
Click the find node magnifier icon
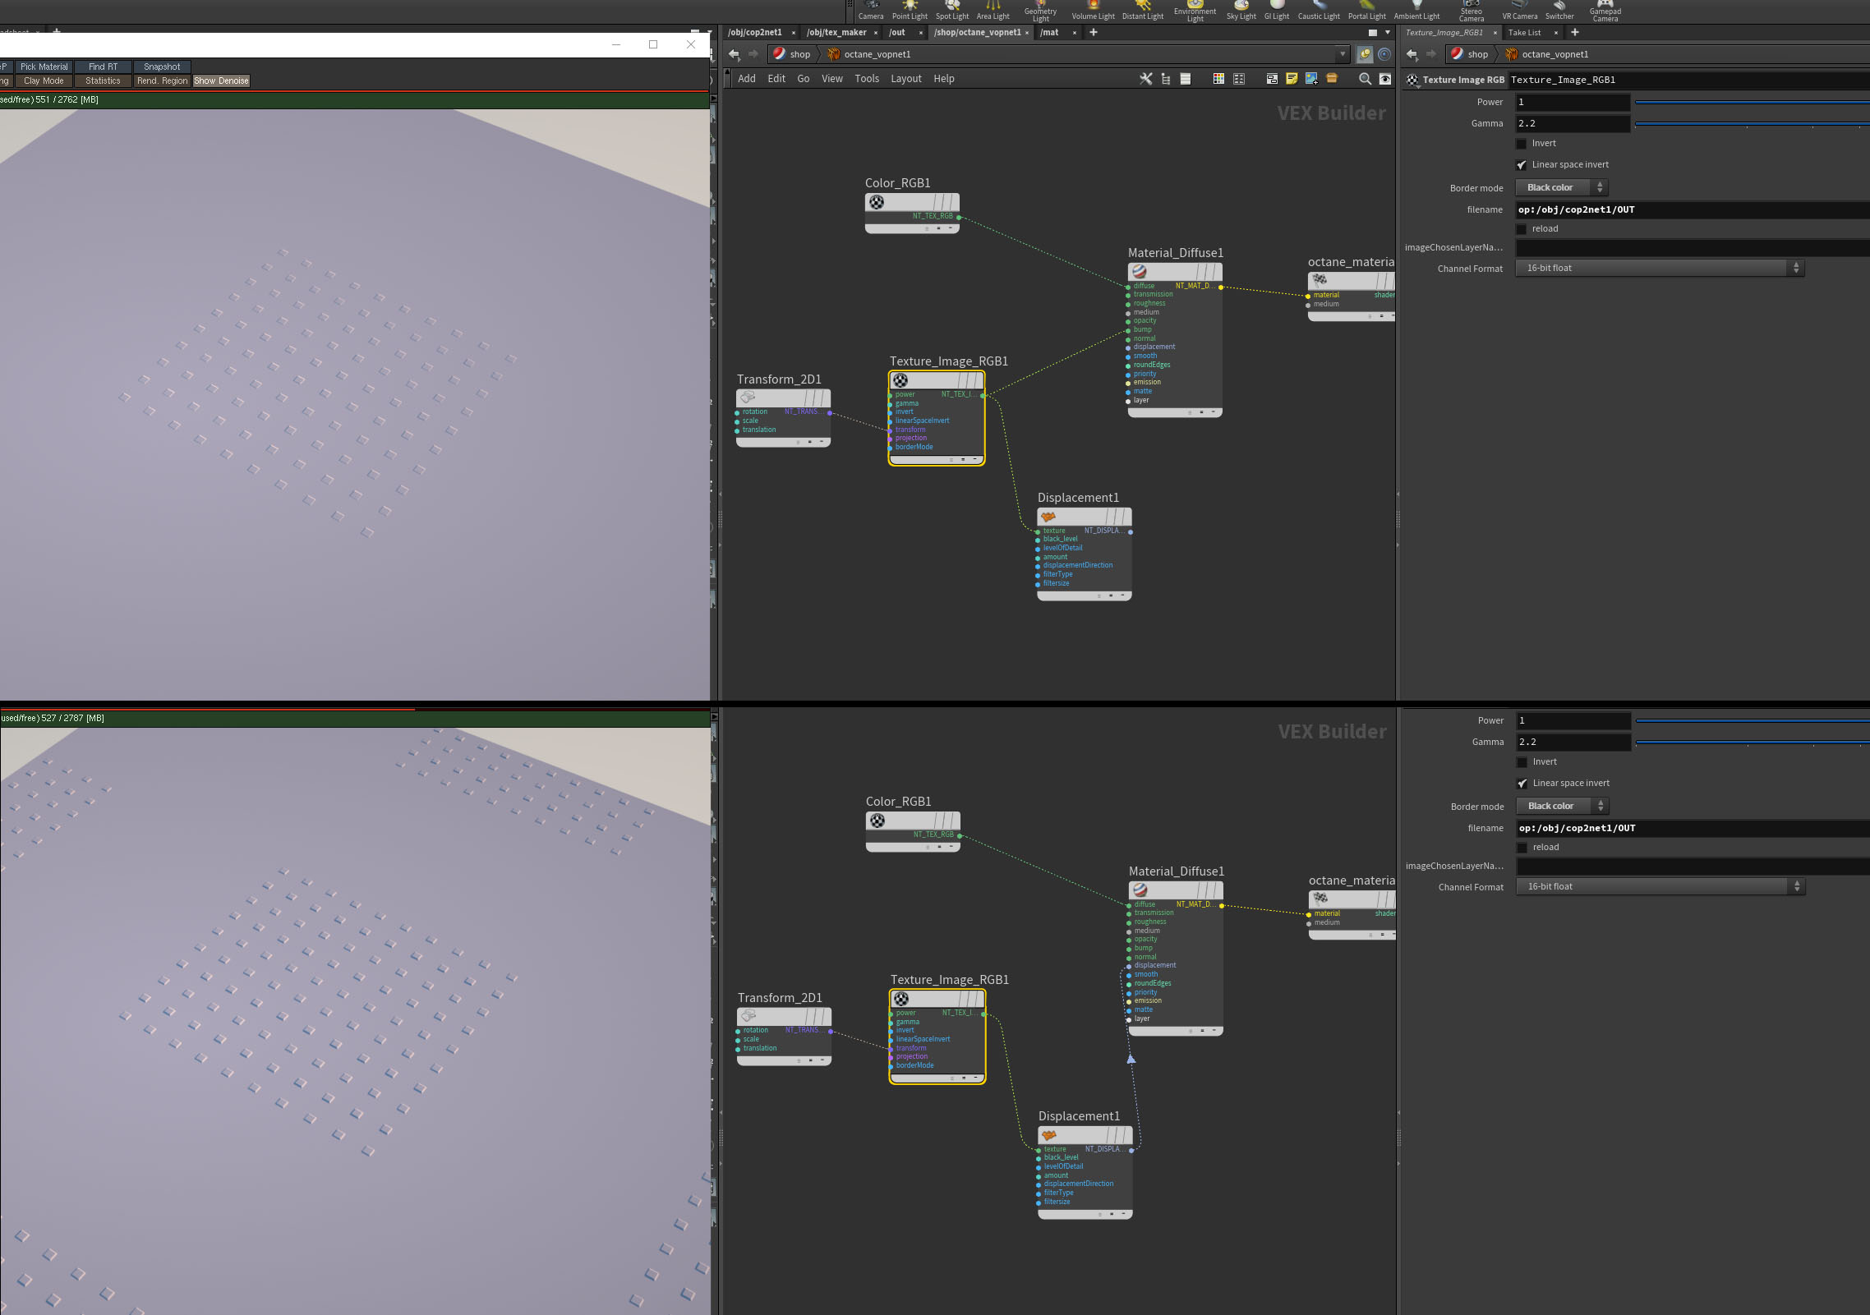[x=1365, y=79]
